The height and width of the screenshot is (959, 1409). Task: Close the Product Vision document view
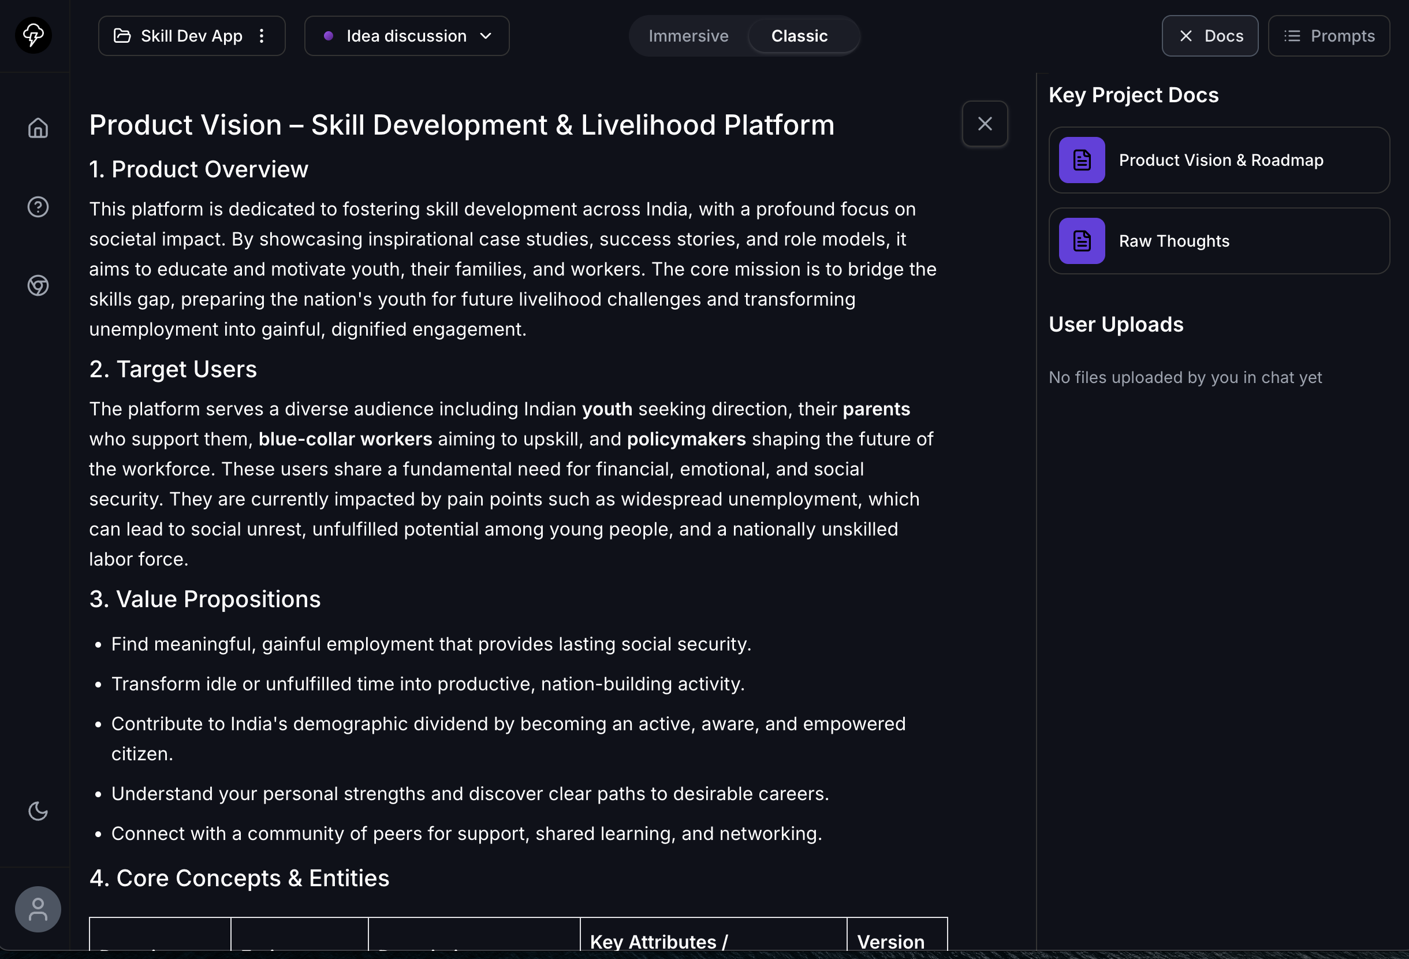pos(985,124)
